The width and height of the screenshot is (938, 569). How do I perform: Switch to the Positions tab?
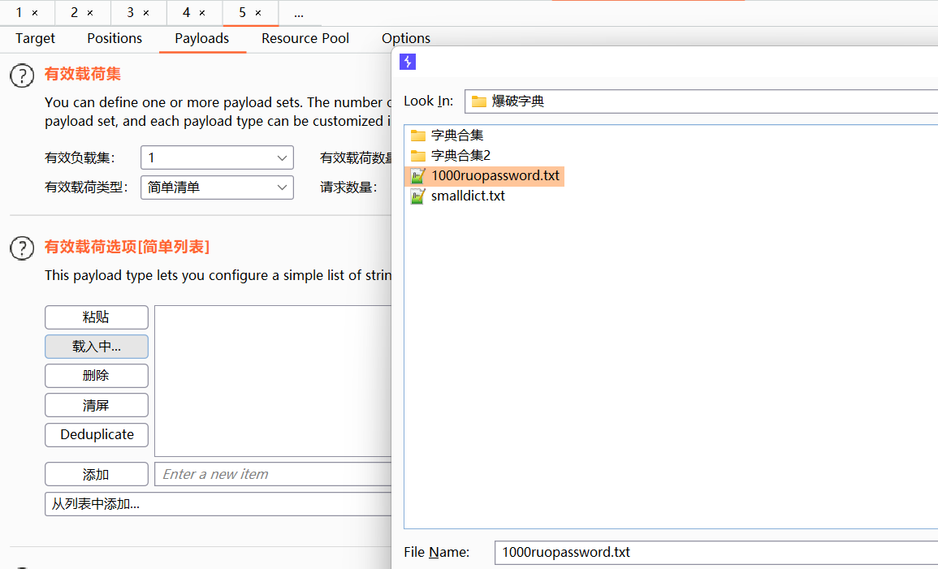[115, 38]
